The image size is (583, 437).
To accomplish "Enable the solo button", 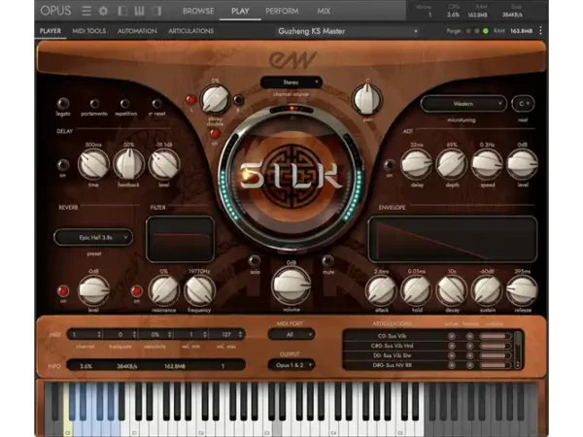I will 255,260.
